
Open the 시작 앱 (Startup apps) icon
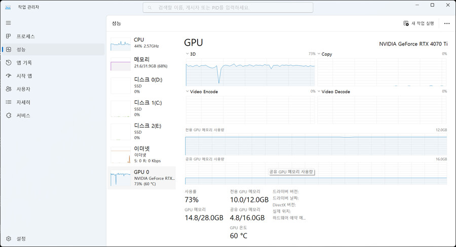(8, 76)
